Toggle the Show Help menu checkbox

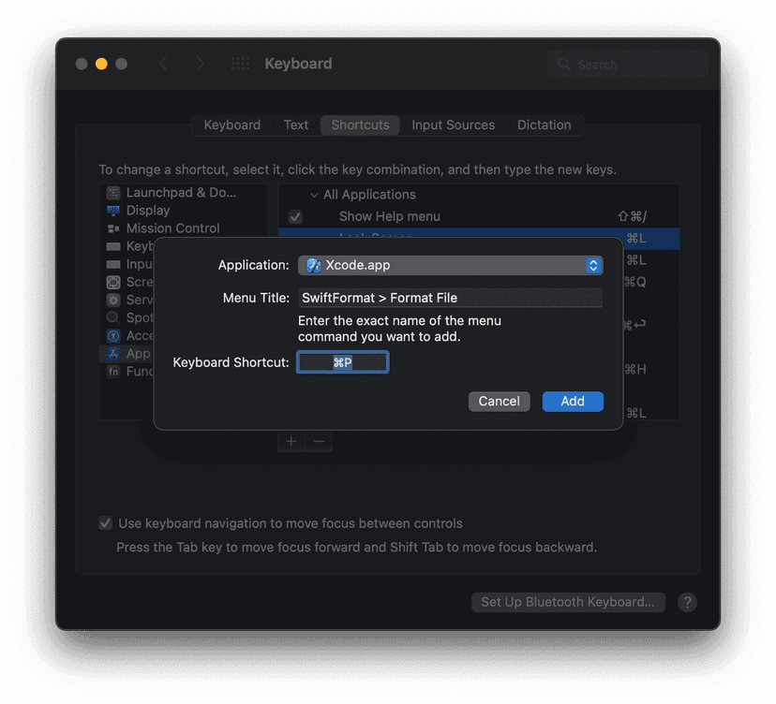pyautogui.click(x=295, y=217)
